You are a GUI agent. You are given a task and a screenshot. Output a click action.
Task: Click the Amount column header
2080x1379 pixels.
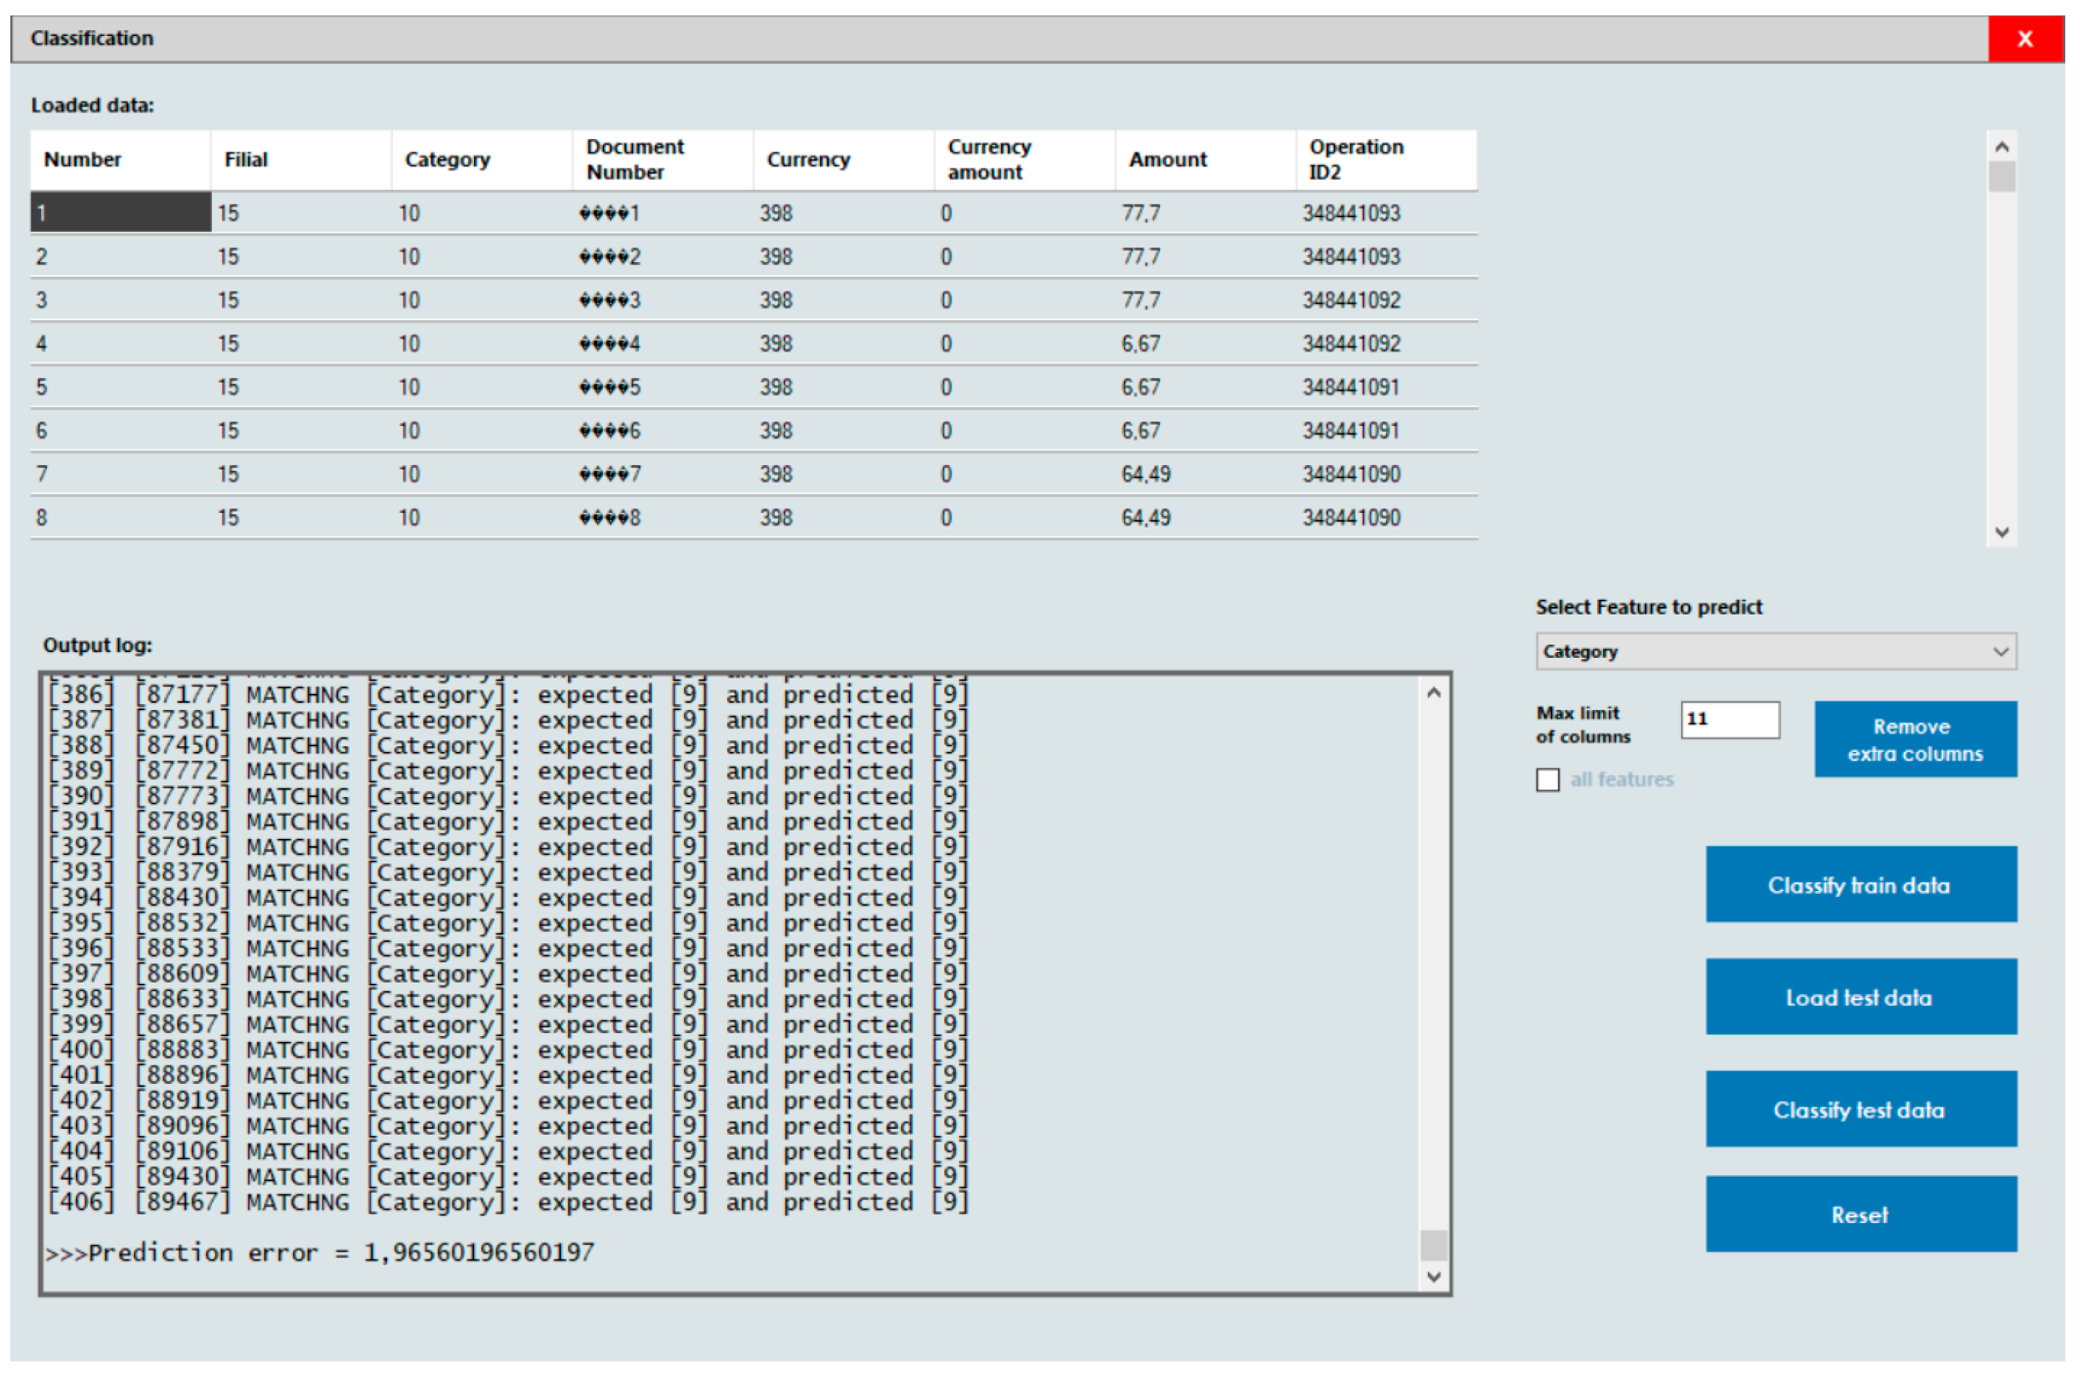click(1168, 159)
